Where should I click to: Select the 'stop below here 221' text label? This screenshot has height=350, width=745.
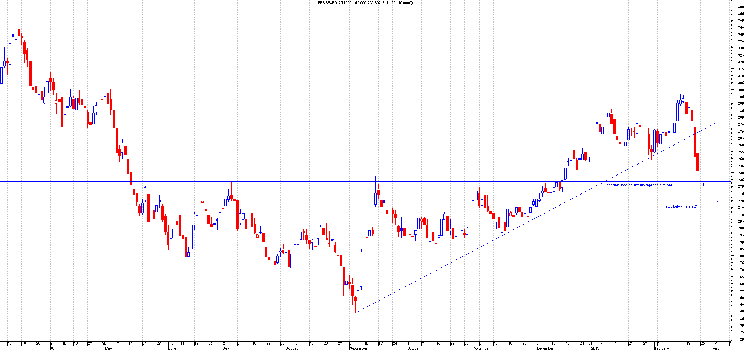click(x=681, y=206)
